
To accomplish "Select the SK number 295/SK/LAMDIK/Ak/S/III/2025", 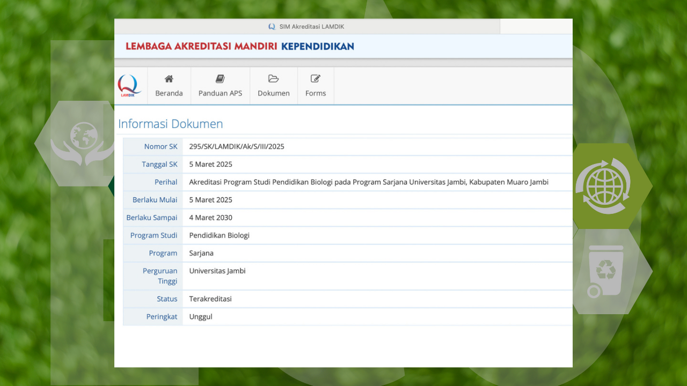I will [x=237, y=146].
